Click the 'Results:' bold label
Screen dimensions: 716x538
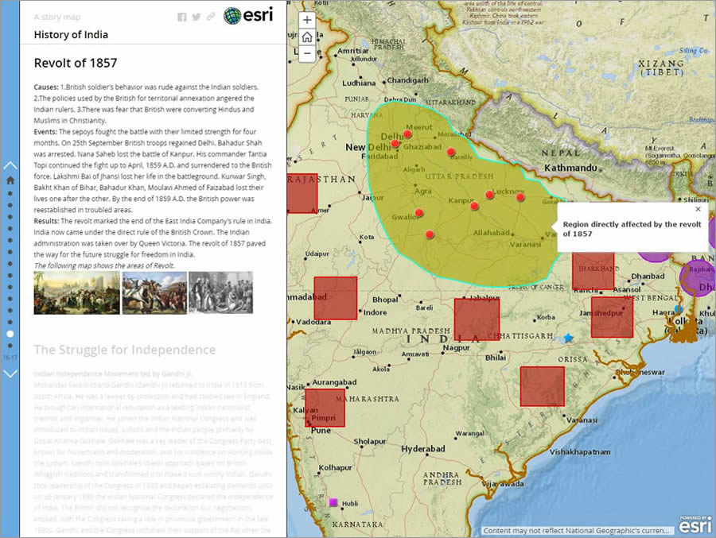pos(46,221)
